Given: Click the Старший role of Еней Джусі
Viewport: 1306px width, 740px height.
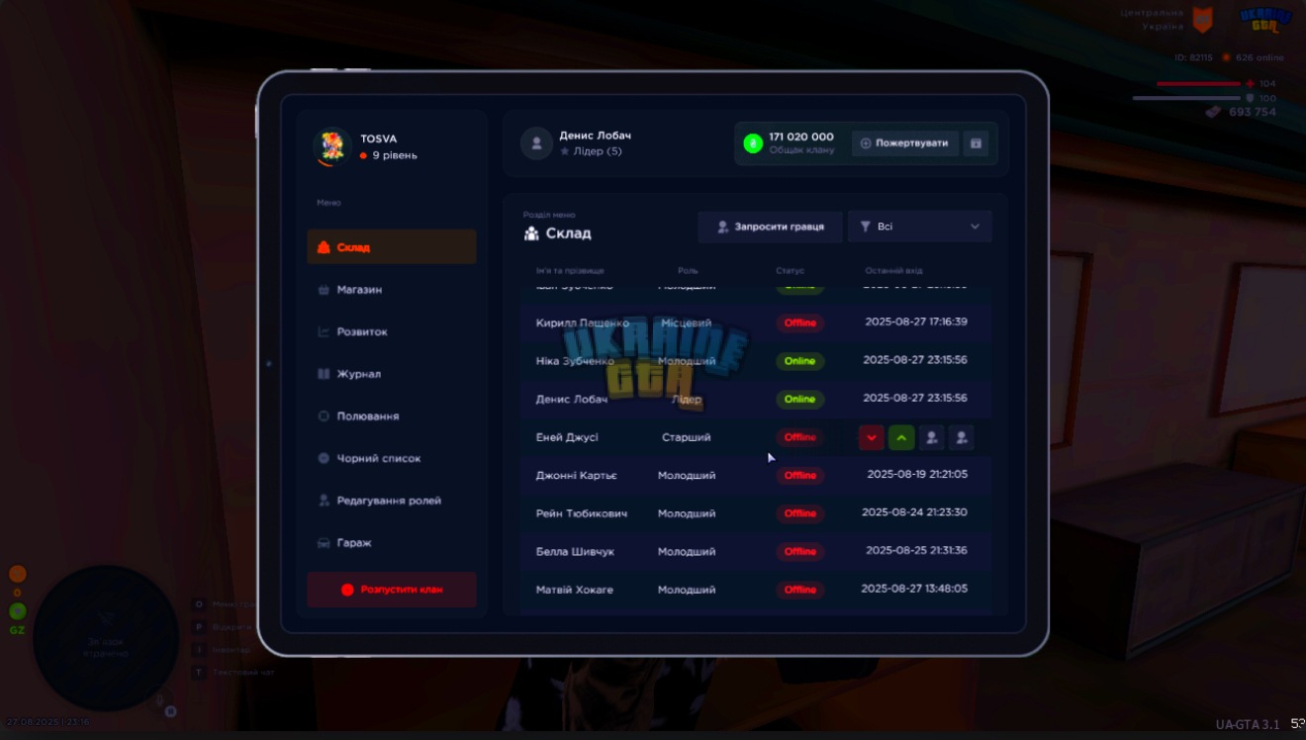Looking at the screenshot, I should coord(687,437).
